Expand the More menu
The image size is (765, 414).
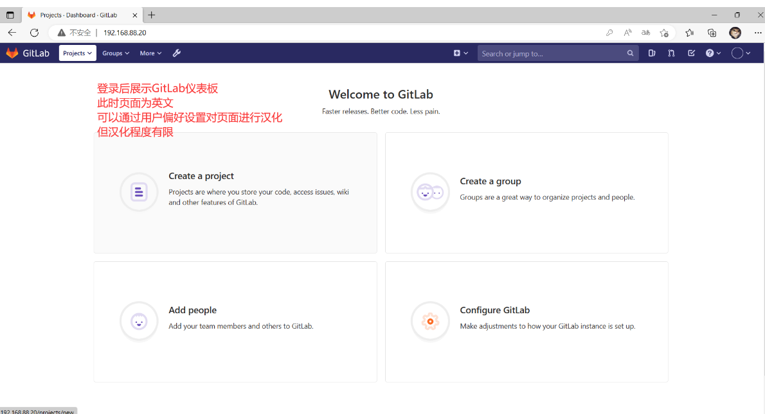coord(150,53)
